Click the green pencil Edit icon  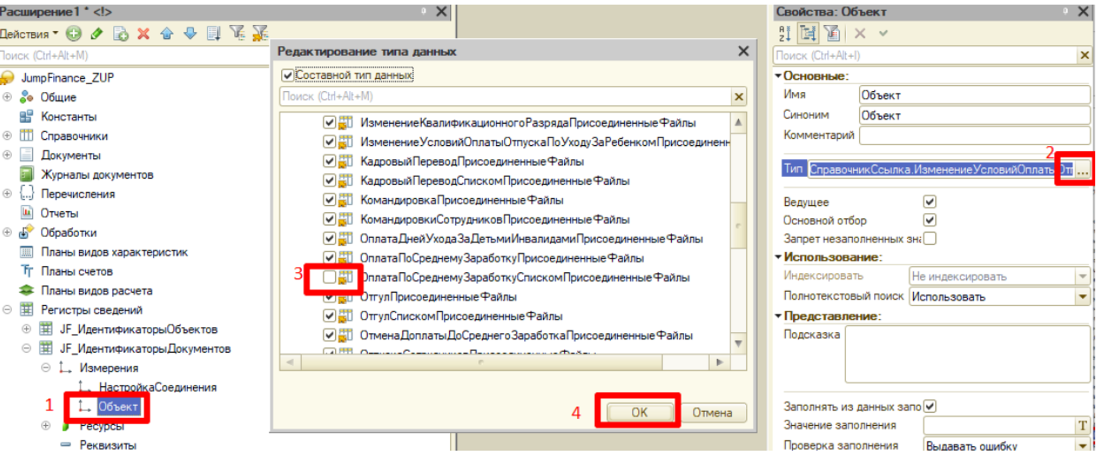point(97,34)
